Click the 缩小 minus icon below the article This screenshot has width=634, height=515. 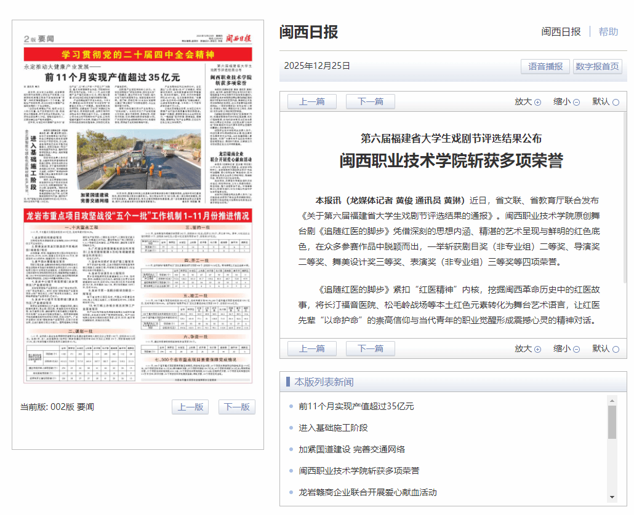point(576,349)
